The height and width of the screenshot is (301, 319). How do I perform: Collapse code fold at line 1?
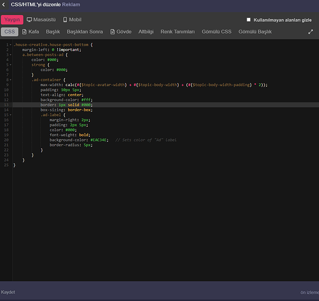[11, 45]
